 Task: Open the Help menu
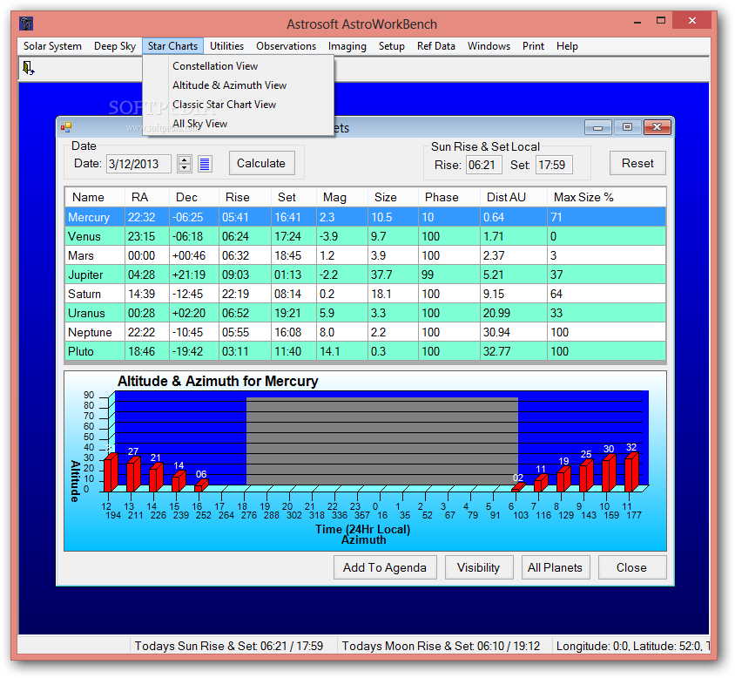tap(567, 46)
